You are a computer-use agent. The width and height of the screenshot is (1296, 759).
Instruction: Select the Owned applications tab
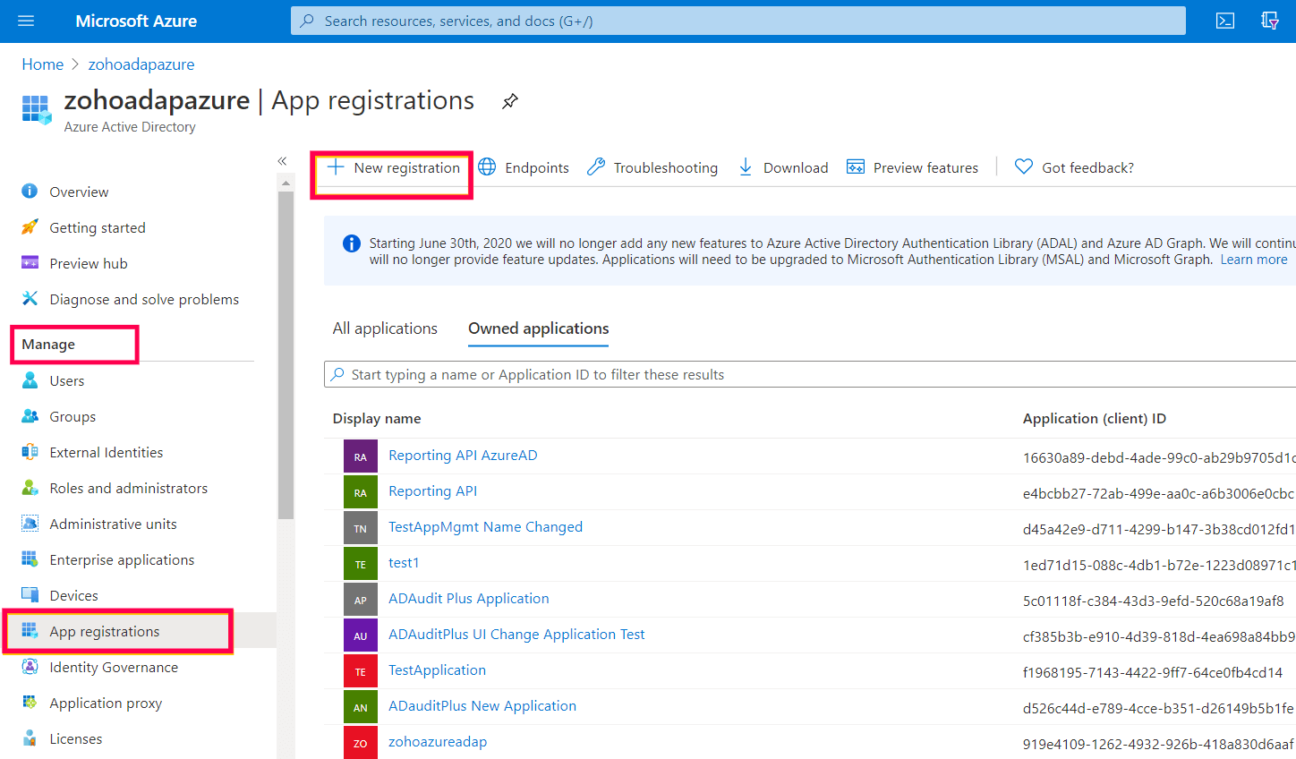[x=538, y=328]
